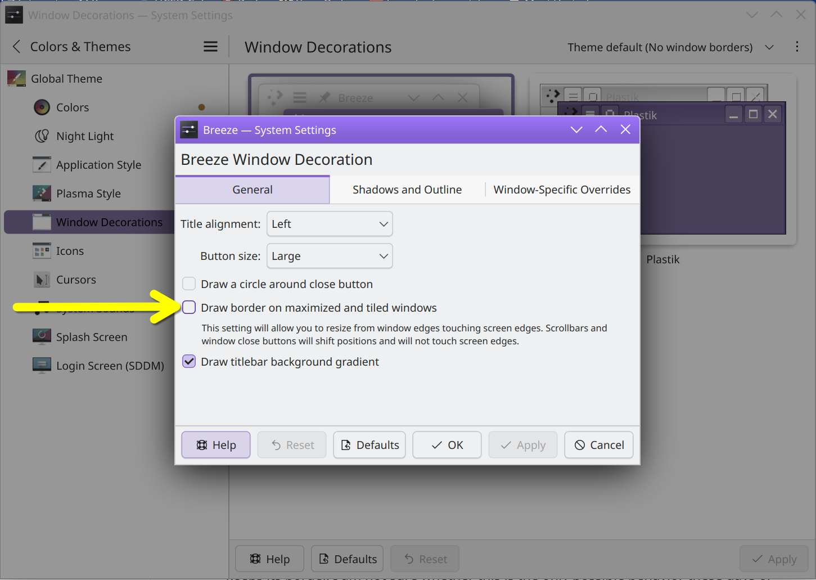Click the Splash Screen icon
This screenshot has height=580, width=816.
(42, 336)
